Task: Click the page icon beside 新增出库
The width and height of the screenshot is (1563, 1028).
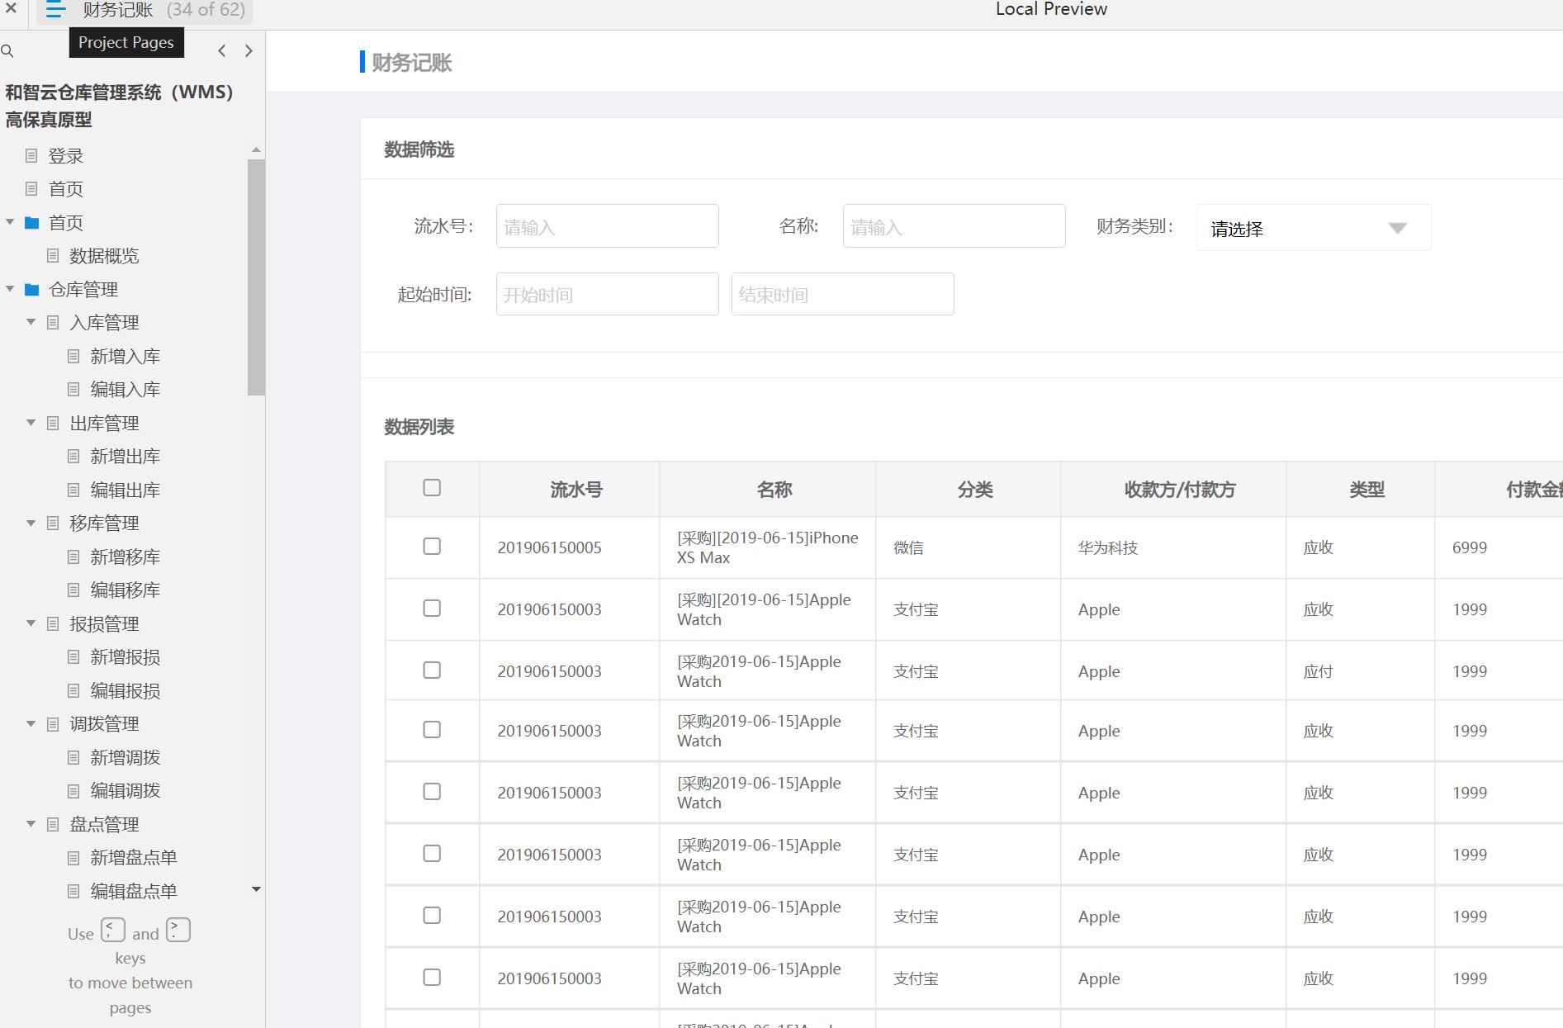Action: click(73, 456)
